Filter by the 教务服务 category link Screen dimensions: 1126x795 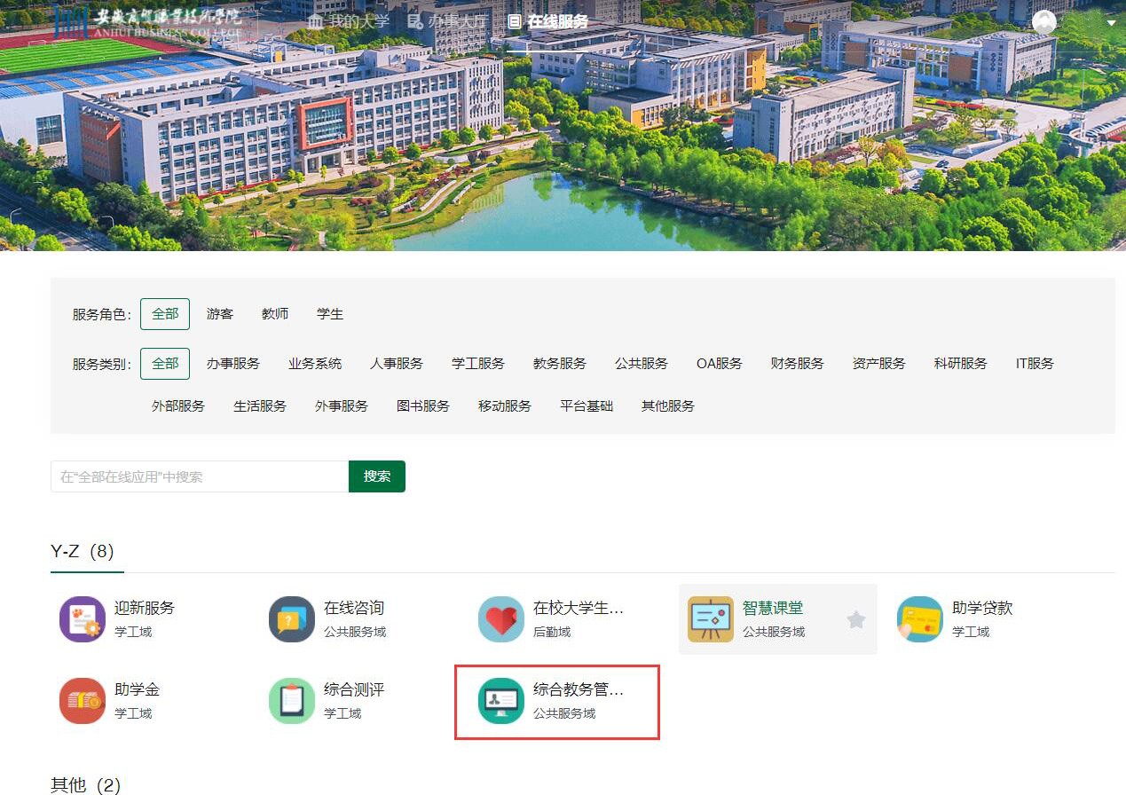point(559,363)
